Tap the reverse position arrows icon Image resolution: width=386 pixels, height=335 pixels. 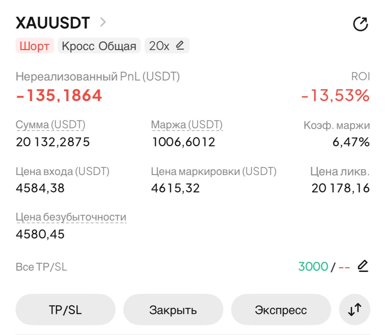(355, 309)
